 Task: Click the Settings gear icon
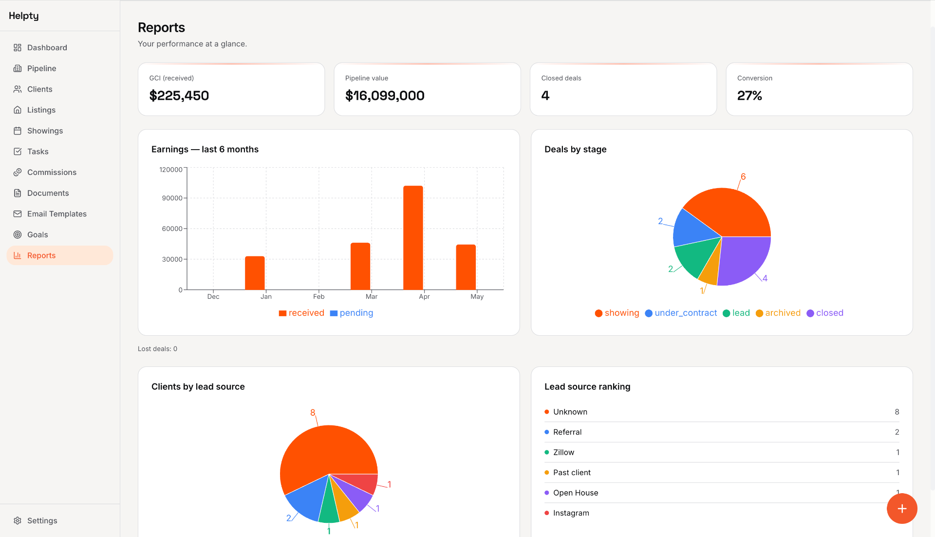click(18, 521)
